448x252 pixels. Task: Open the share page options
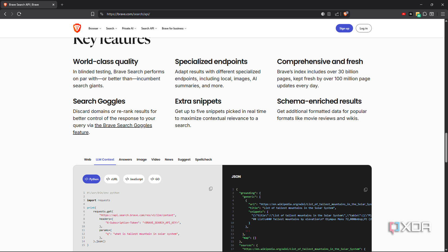pyautogui.click(x=337, y=14)
